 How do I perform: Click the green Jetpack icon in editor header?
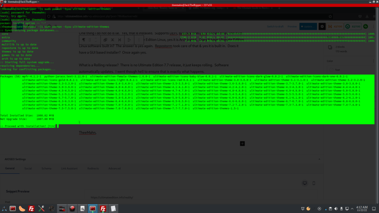[366, 27]
